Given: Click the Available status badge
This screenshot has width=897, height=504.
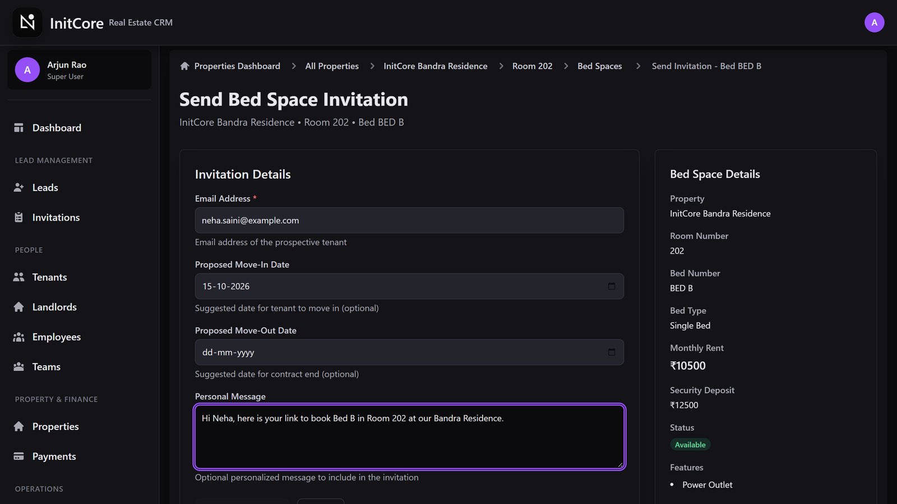Looking at the screenshot, I should tap(690, 445).
